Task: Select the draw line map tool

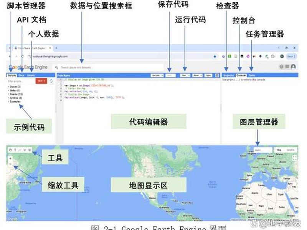Action: (20, 150)
